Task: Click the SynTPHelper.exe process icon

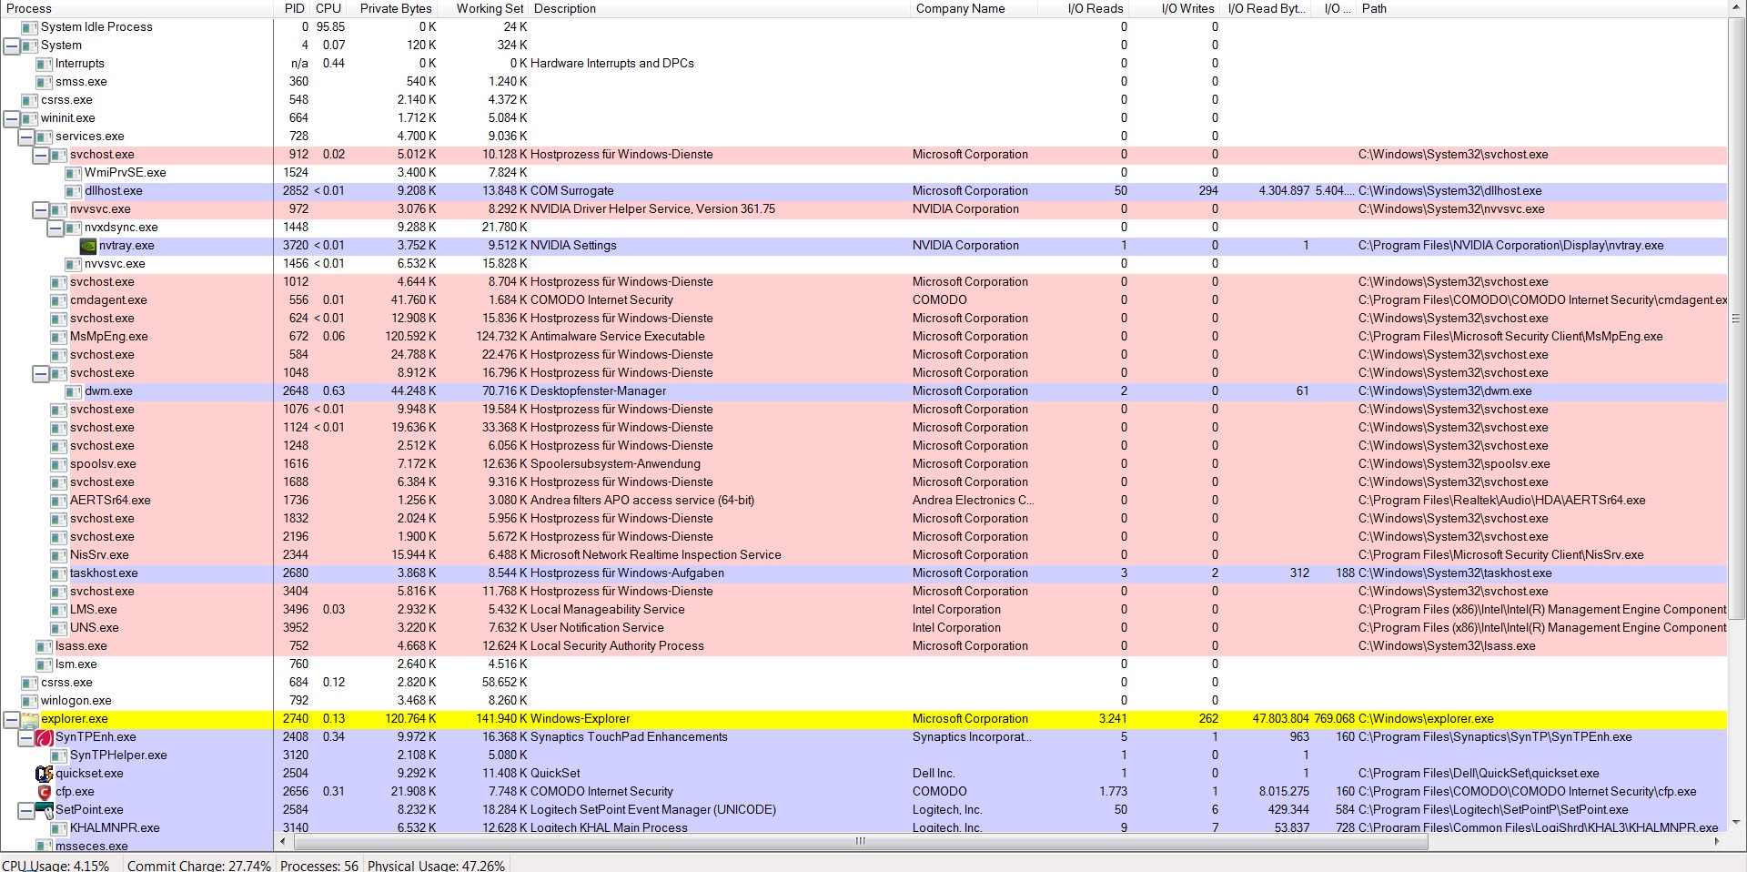Action: click(59, 755)
